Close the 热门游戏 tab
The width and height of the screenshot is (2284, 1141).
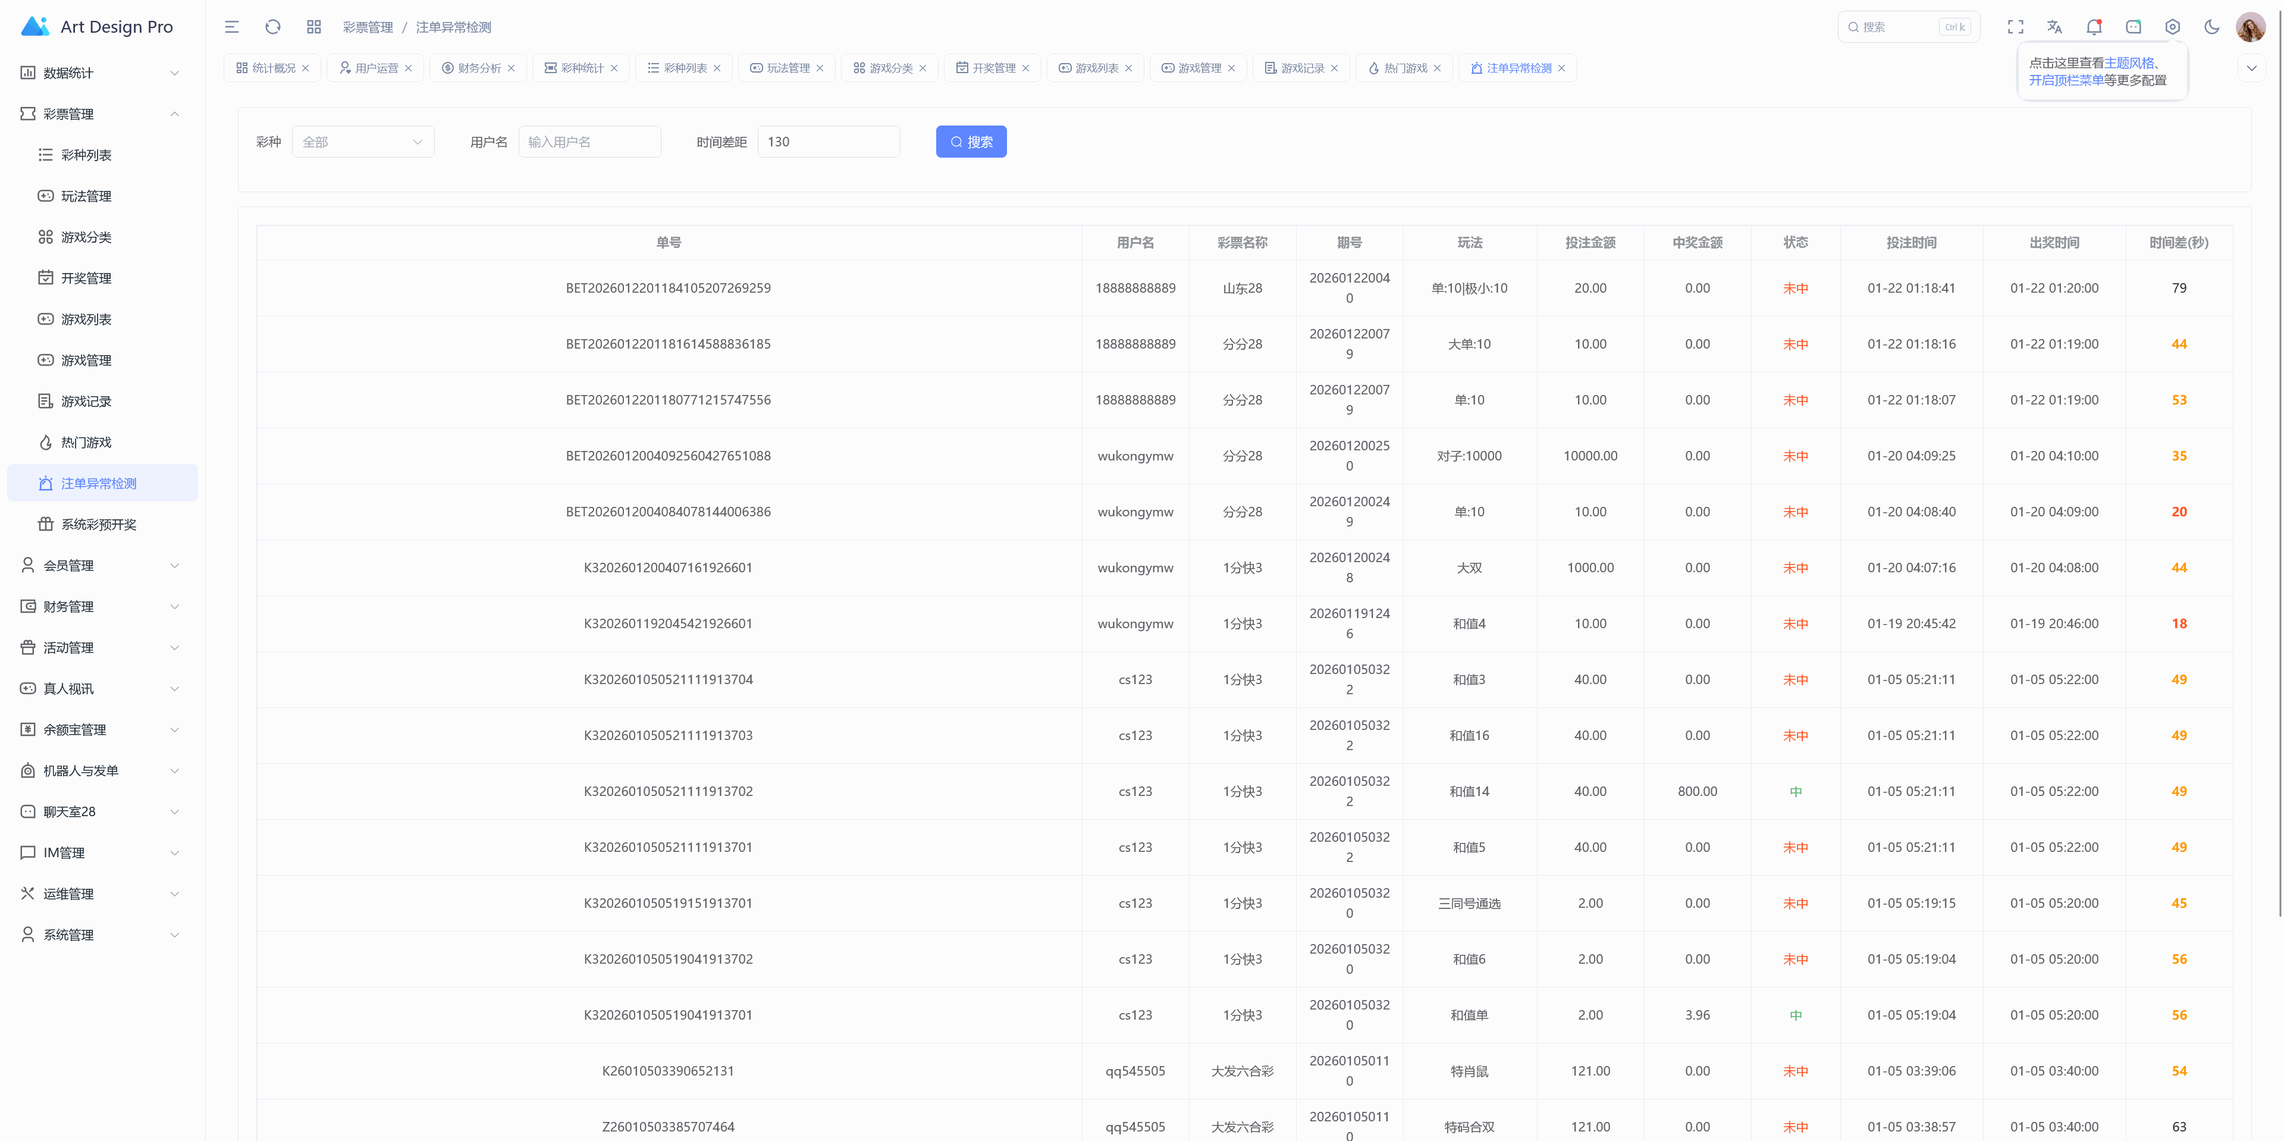[1437, 68]
